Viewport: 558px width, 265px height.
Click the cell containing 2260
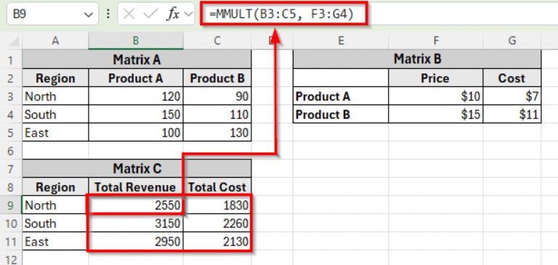pos(217,224)
